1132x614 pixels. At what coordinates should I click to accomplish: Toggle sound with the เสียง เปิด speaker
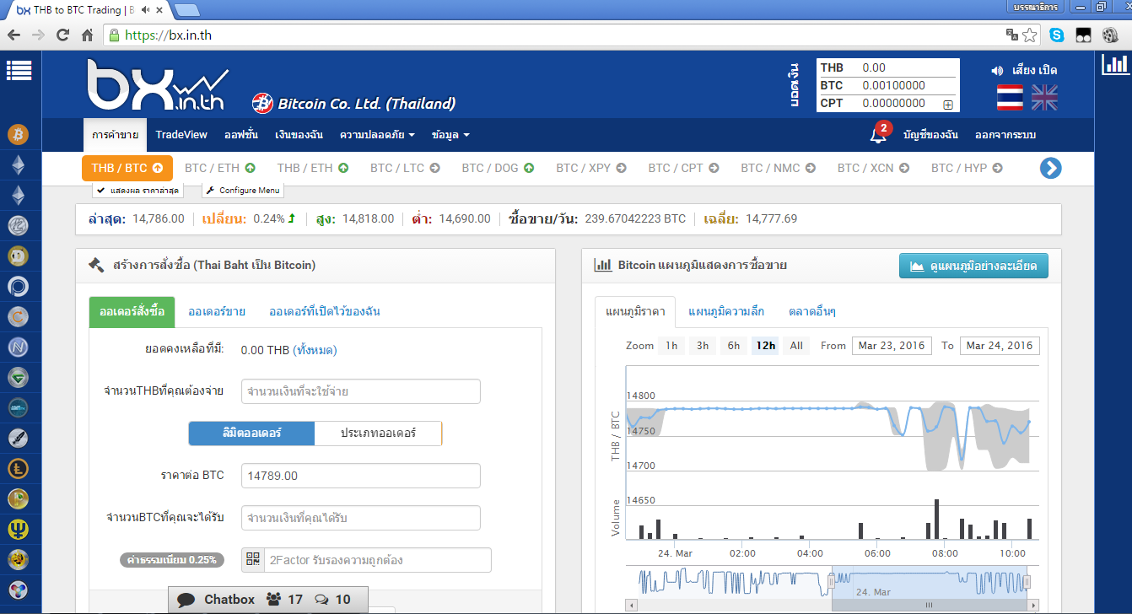[x=1023, y=70]
